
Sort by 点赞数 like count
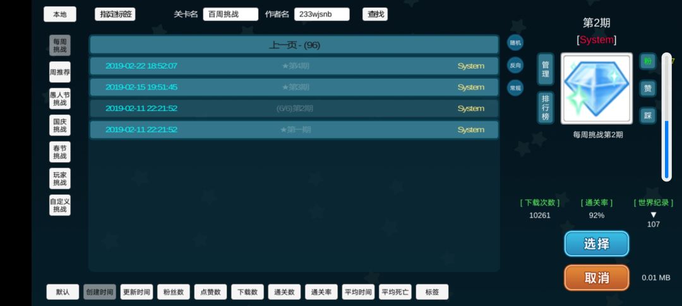[210, 292]
